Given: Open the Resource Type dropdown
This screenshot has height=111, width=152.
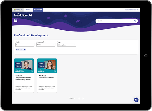Looking at the screenshot, I should (x=46, y=45).
